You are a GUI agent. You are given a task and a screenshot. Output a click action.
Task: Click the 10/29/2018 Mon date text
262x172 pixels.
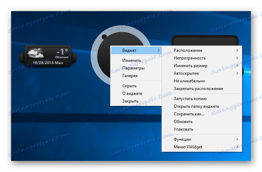[x=48, y=63]
